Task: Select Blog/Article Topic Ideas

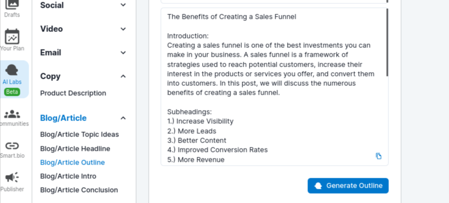Action: [x=79, y=134]
